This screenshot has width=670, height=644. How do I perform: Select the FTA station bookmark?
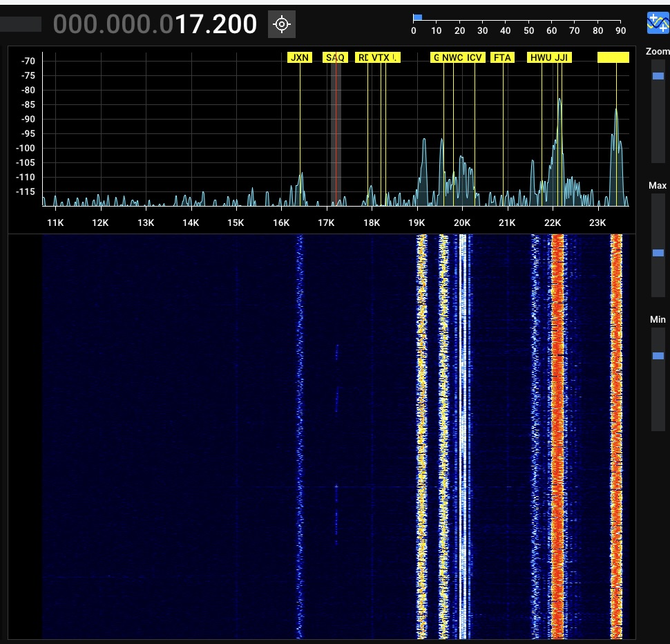tap(502, 57)
